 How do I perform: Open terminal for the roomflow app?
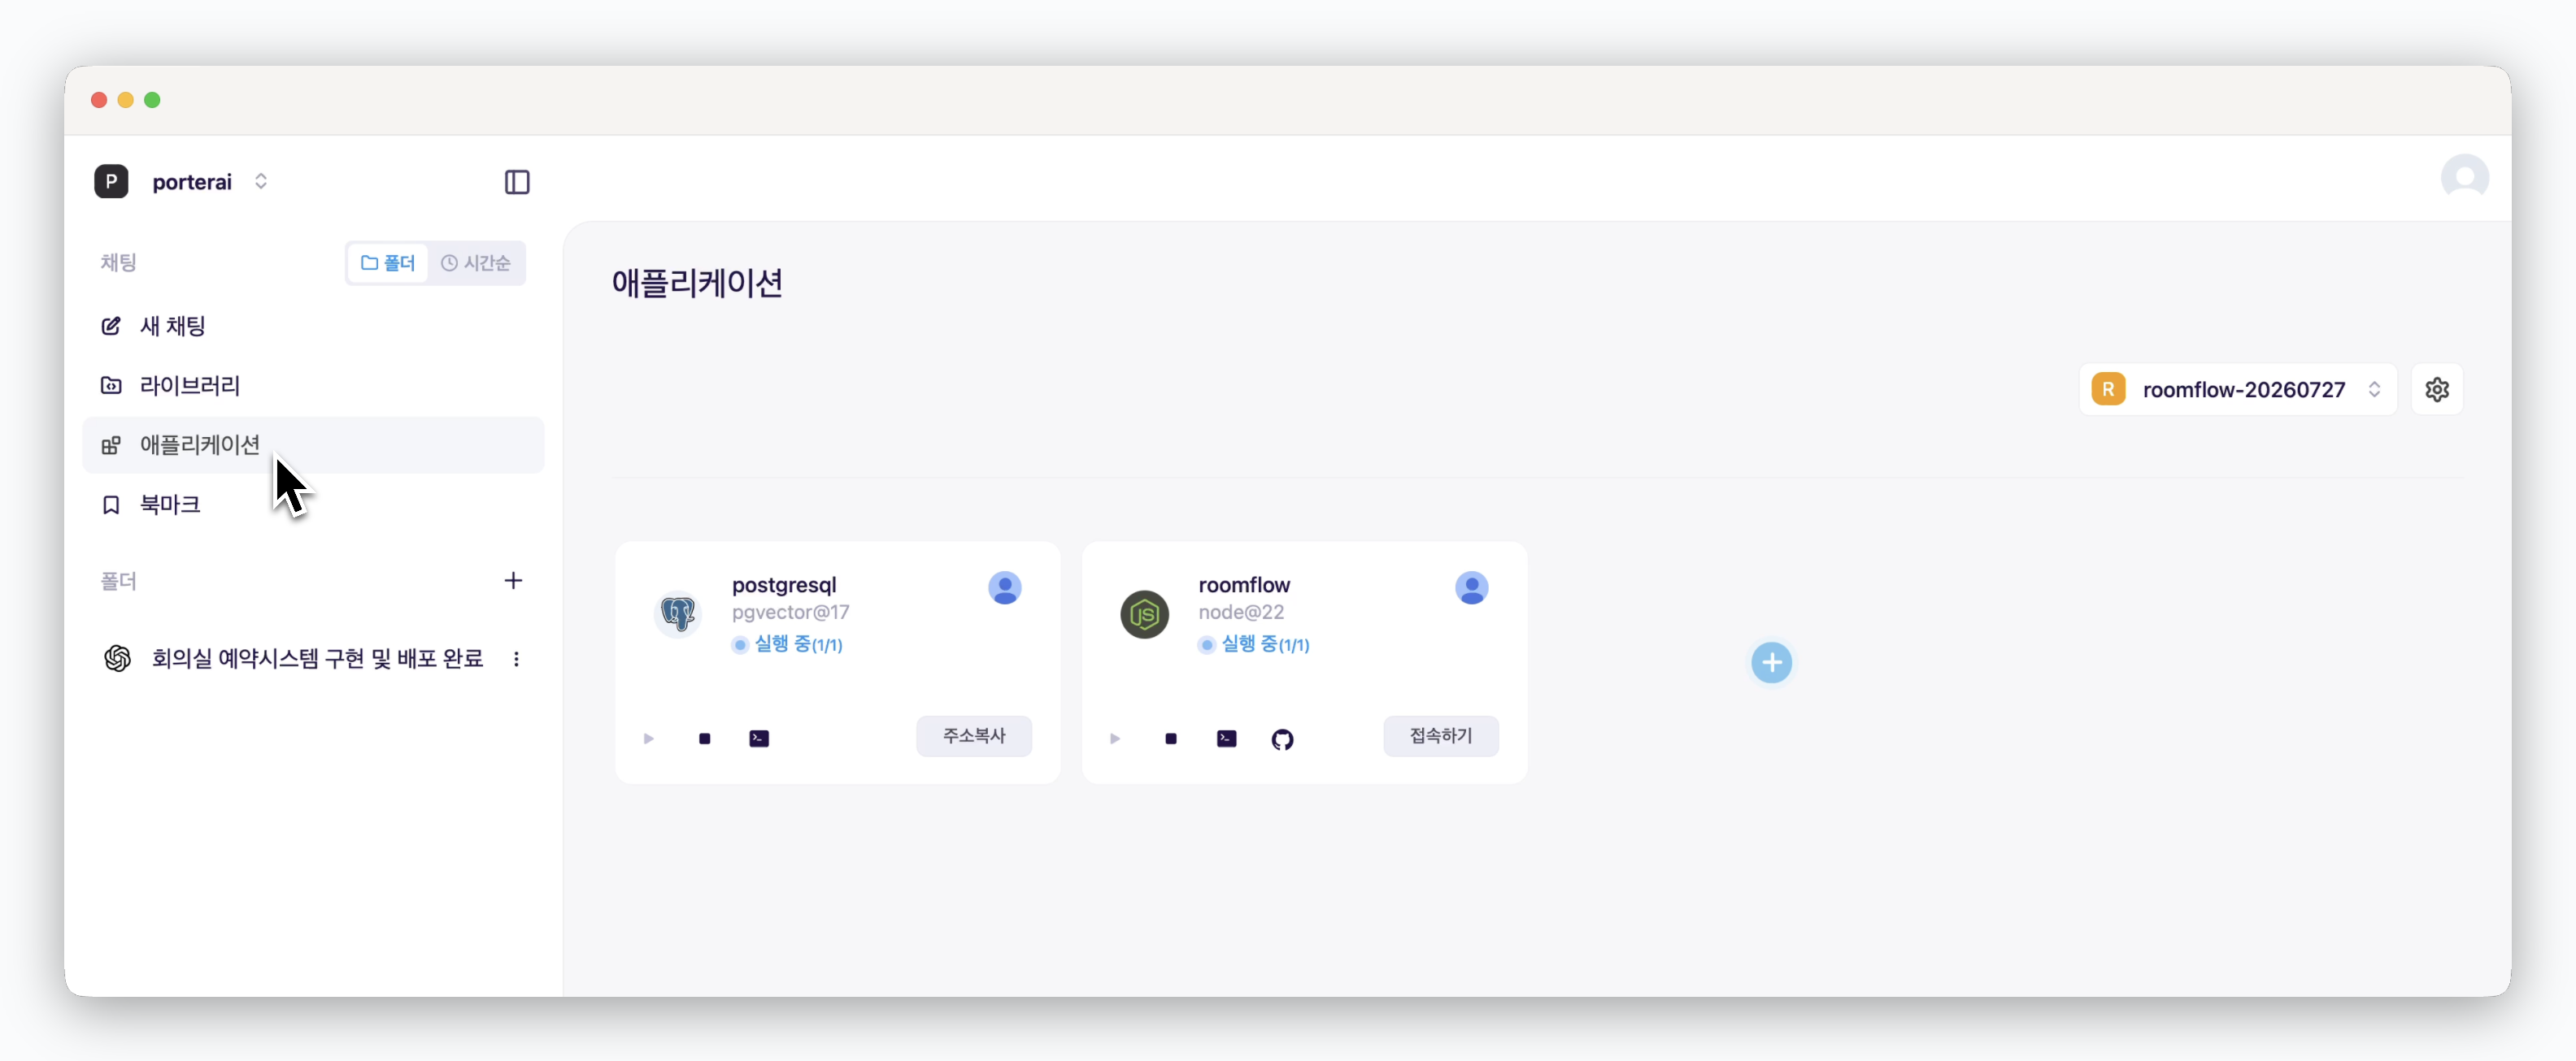[x=1226, y=738]
